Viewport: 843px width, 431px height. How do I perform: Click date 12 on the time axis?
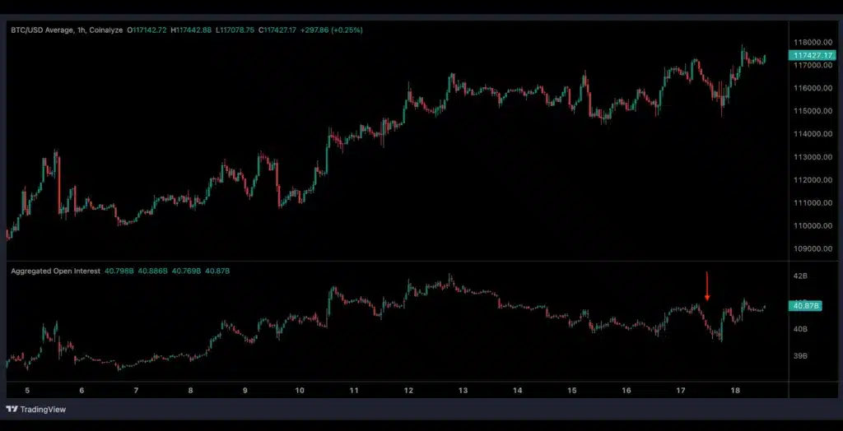408,391
